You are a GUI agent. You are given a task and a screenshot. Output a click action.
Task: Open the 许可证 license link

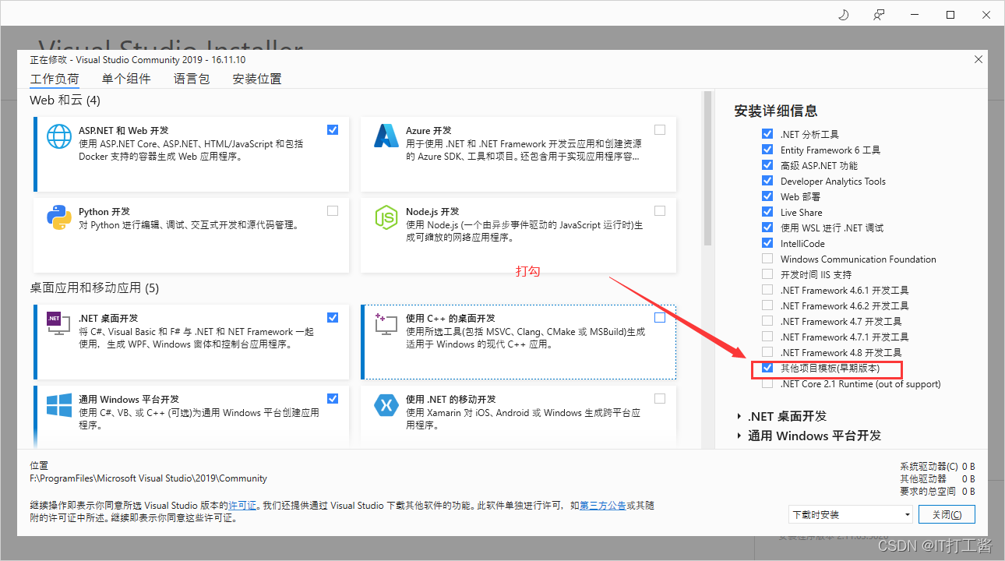pos(243,506)
